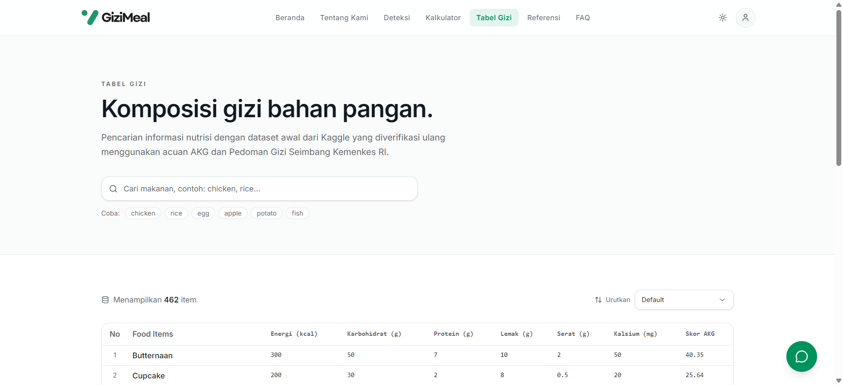This screenshot has height=385, width=843.
Task: Click Cupcake's fiber value 0.5
Action: pos(562,375)
